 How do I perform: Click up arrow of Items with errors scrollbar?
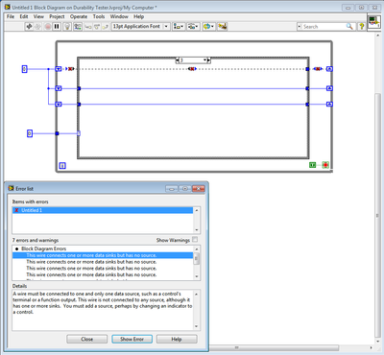[197, 210]
